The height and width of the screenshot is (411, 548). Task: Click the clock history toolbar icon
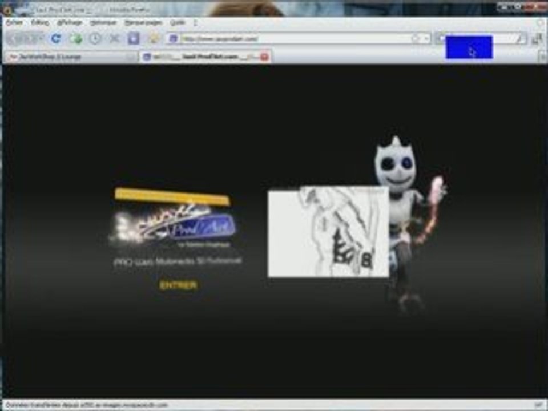click(x=95, y=38)
